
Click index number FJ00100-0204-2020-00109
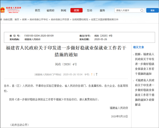click(x=39, y=36)
